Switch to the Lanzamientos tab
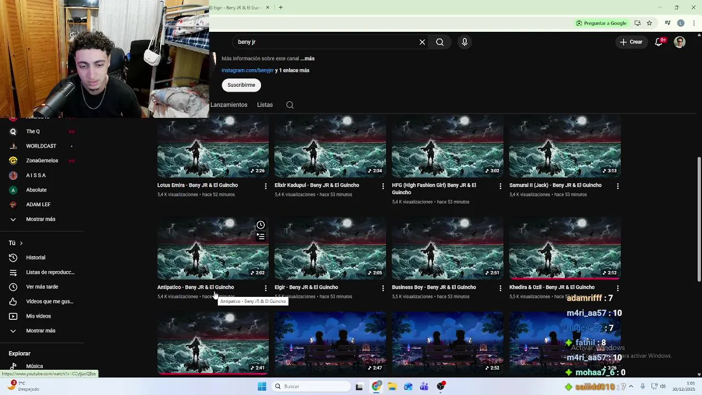The image size is (702, 395). [229, 105]
